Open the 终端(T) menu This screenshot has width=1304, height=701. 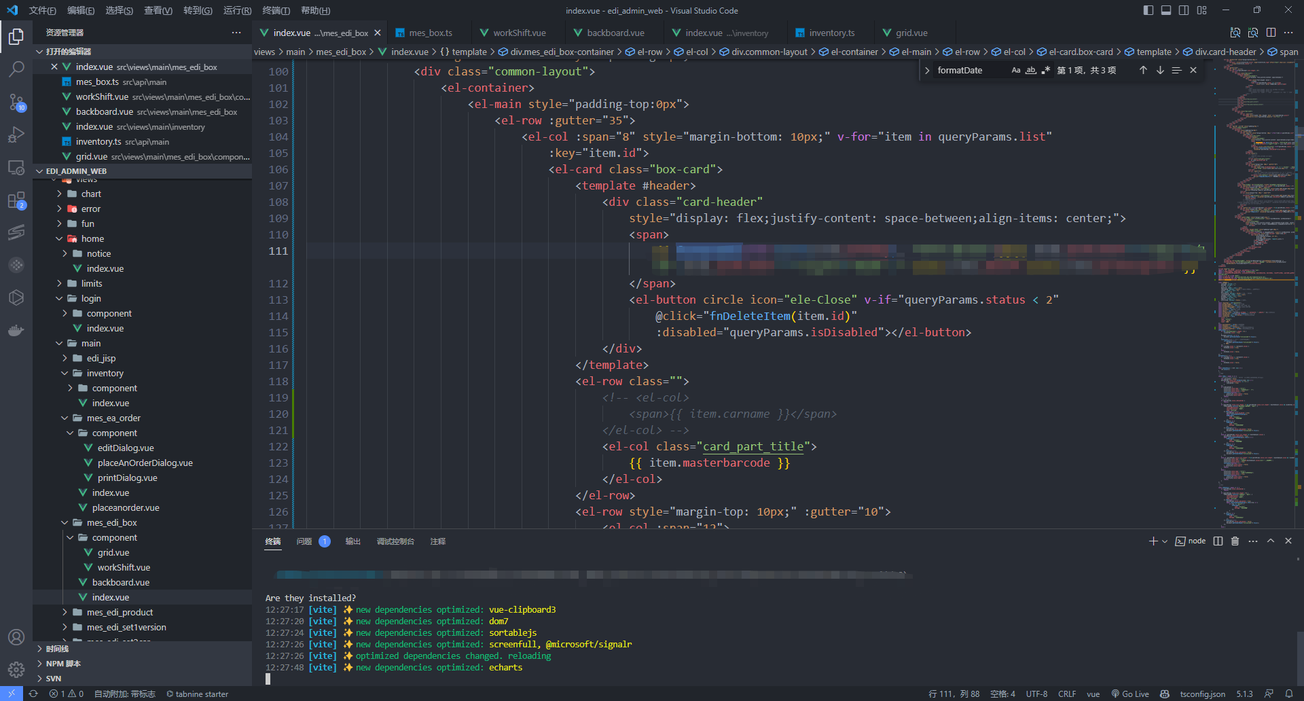(276, 10)
